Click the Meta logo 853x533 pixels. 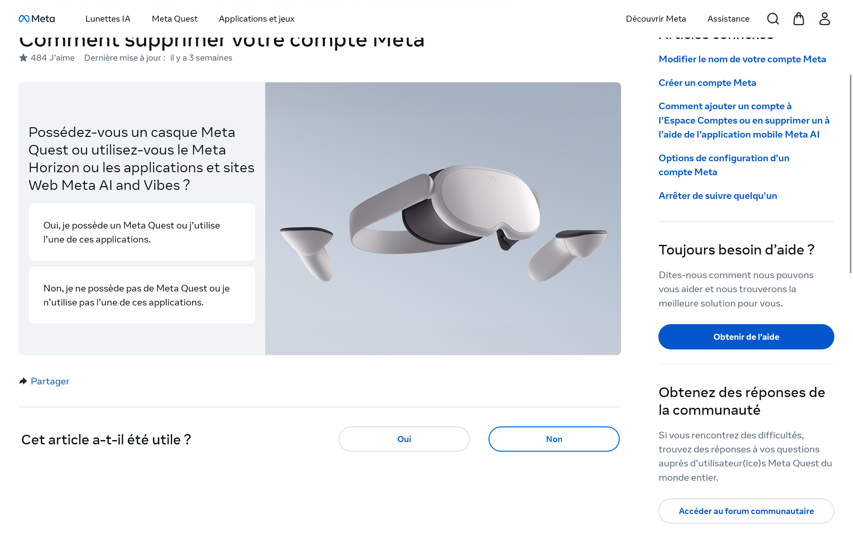click(x=37, y=19)
